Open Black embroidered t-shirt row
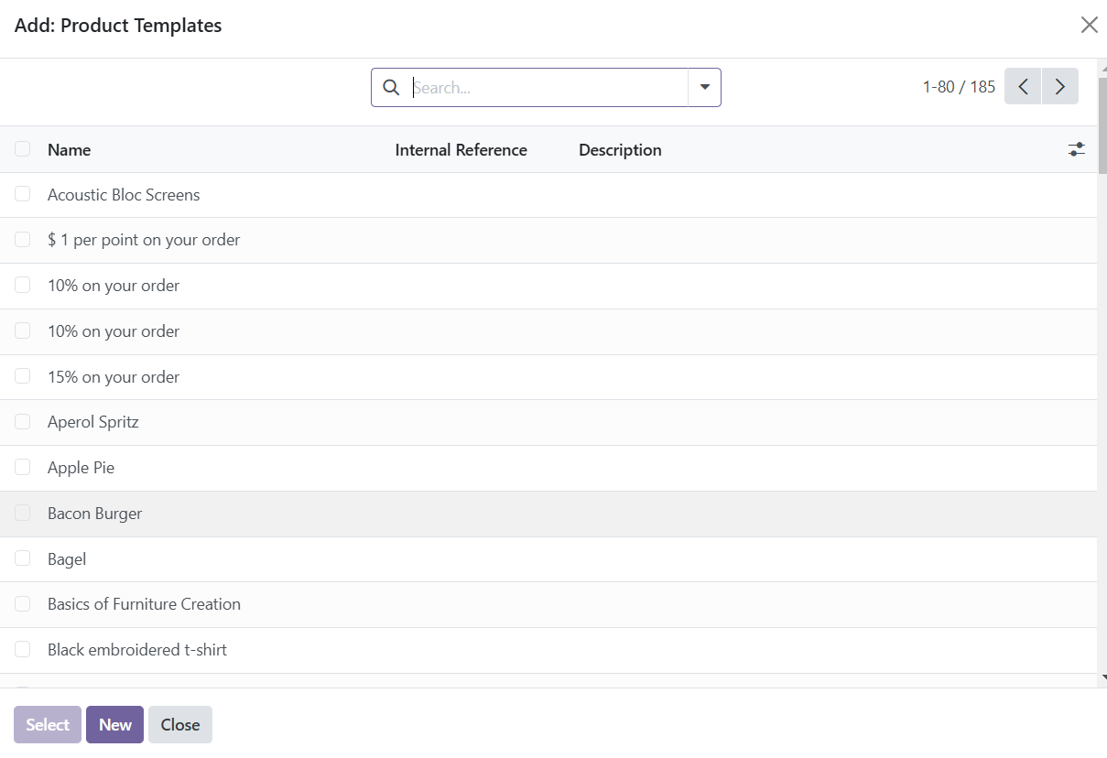The height and width of the screenshot is (758, 1107). click(x=548, y=650)
